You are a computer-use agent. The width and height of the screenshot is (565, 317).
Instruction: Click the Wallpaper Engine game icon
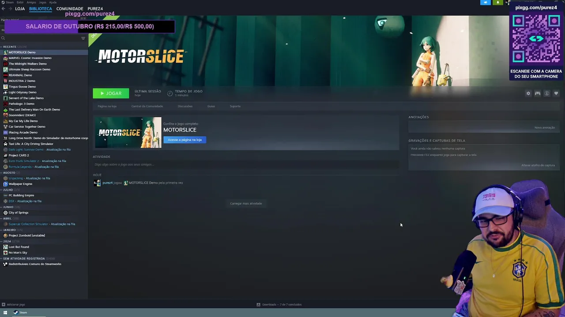tap(5, 184)
